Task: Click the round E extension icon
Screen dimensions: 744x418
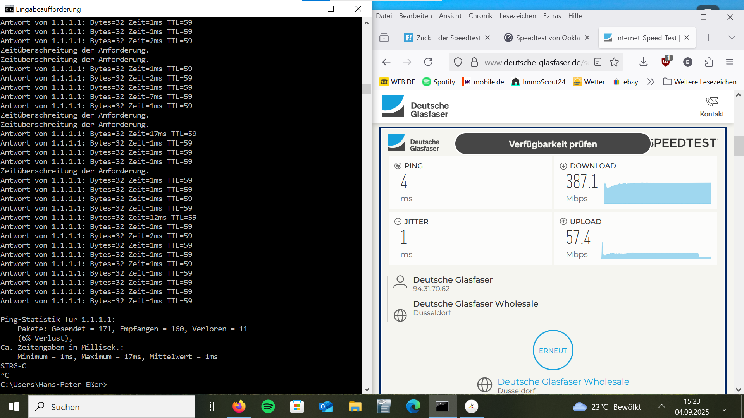Action: pyautogui.click(x=688, y=62)
